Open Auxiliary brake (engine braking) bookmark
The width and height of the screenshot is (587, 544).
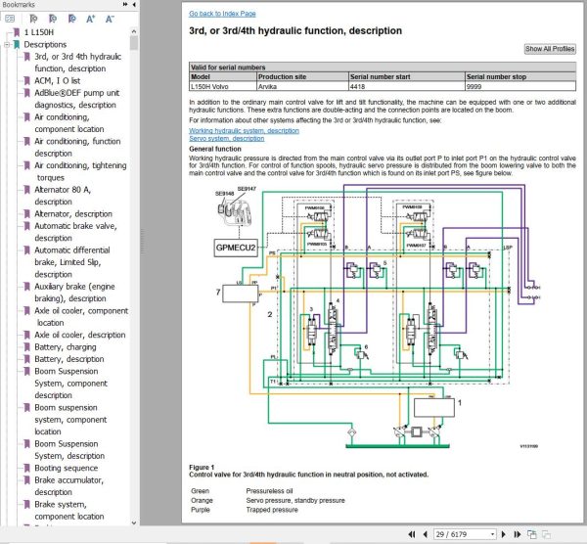click(74, 293)
